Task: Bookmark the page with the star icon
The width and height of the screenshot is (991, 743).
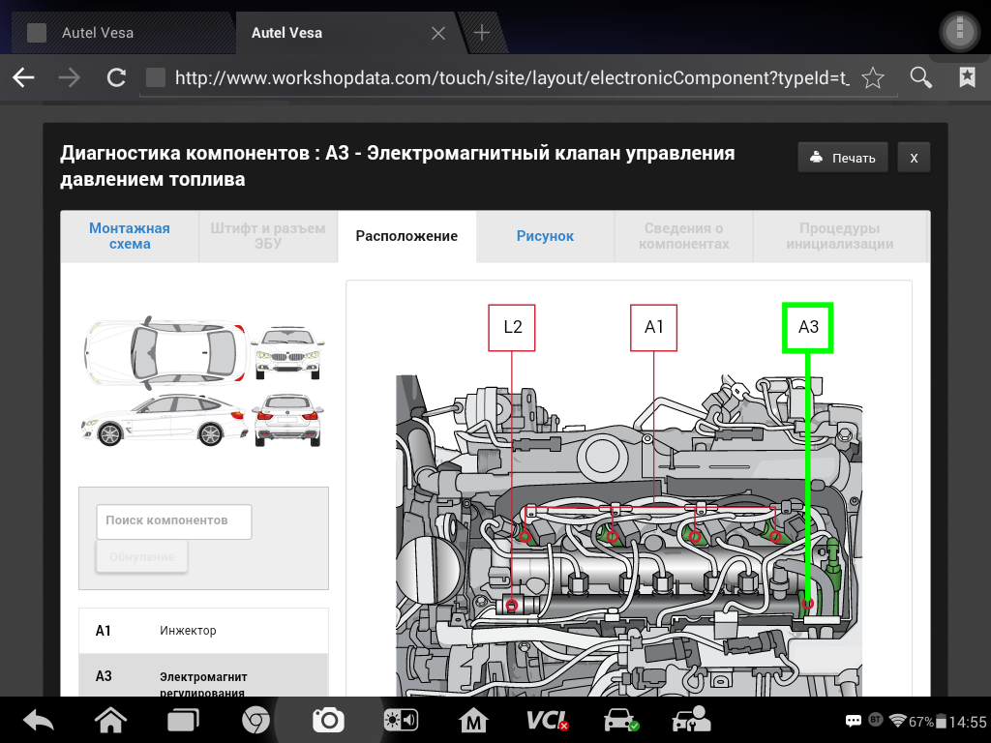Action: (x=873, y=77)
